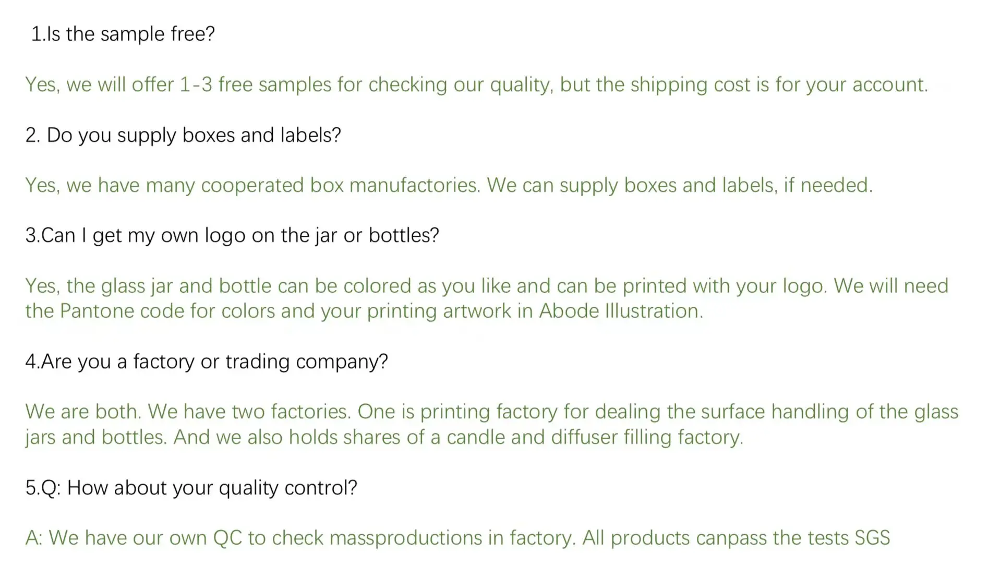Click the "SGS" text at the end
The image size is (988, 578).
[x=872, y=538]
